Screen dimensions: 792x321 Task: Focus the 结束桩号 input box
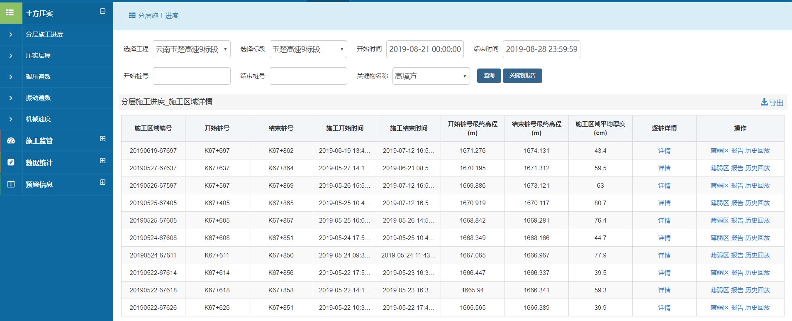point(308,76)
